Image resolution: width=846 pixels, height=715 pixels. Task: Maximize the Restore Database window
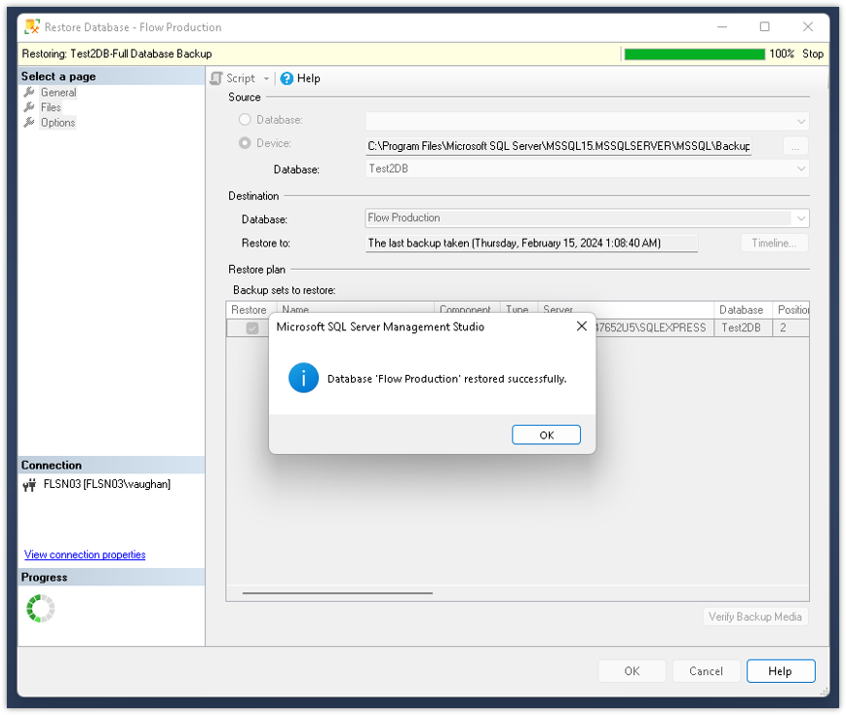[764, 26]
